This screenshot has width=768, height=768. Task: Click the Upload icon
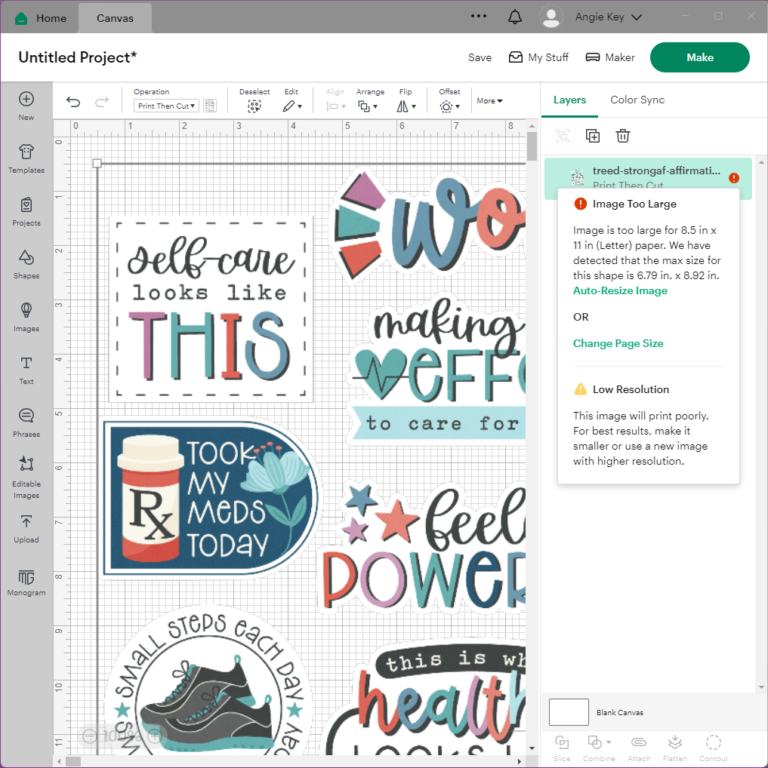point(26,527)
